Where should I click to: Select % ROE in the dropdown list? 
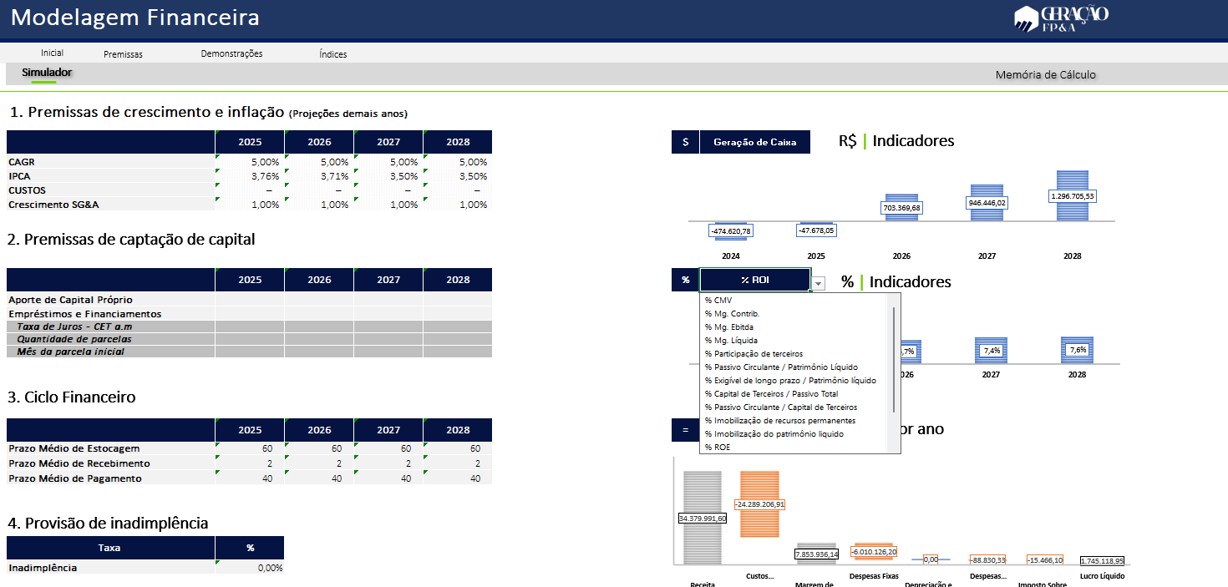point(718,447)
